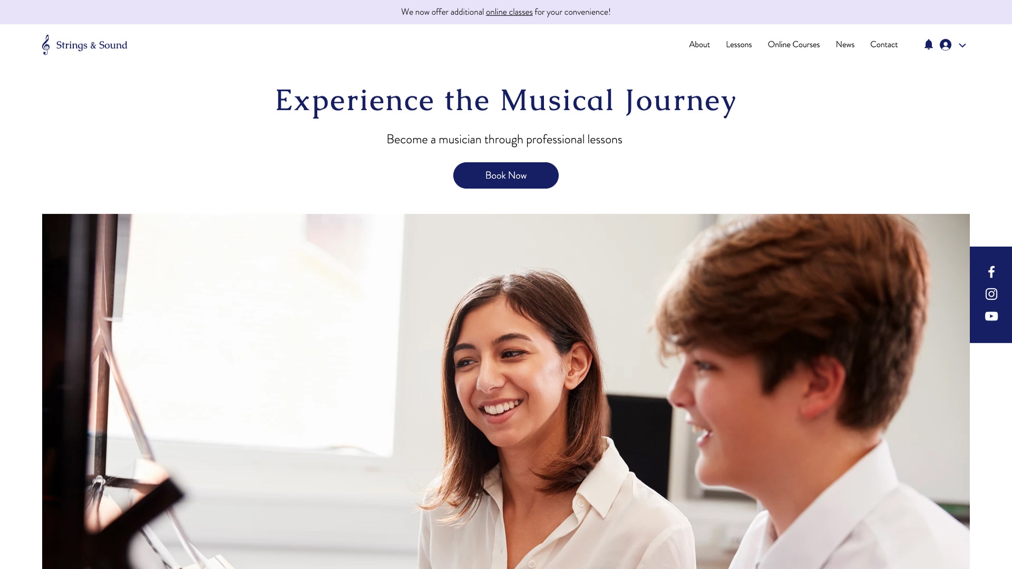Viewport: 1012px width, 569px height.
Task: Click the News navigation item
Action: (x=844, y=44)
